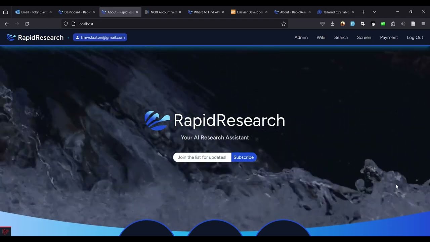Viewport: 430px width, 242px height.
Task: Go back with the browser back arrow
Action: tap(7, 24)
